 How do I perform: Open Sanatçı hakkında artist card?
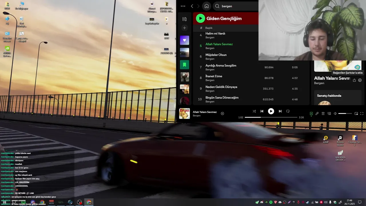338,98
